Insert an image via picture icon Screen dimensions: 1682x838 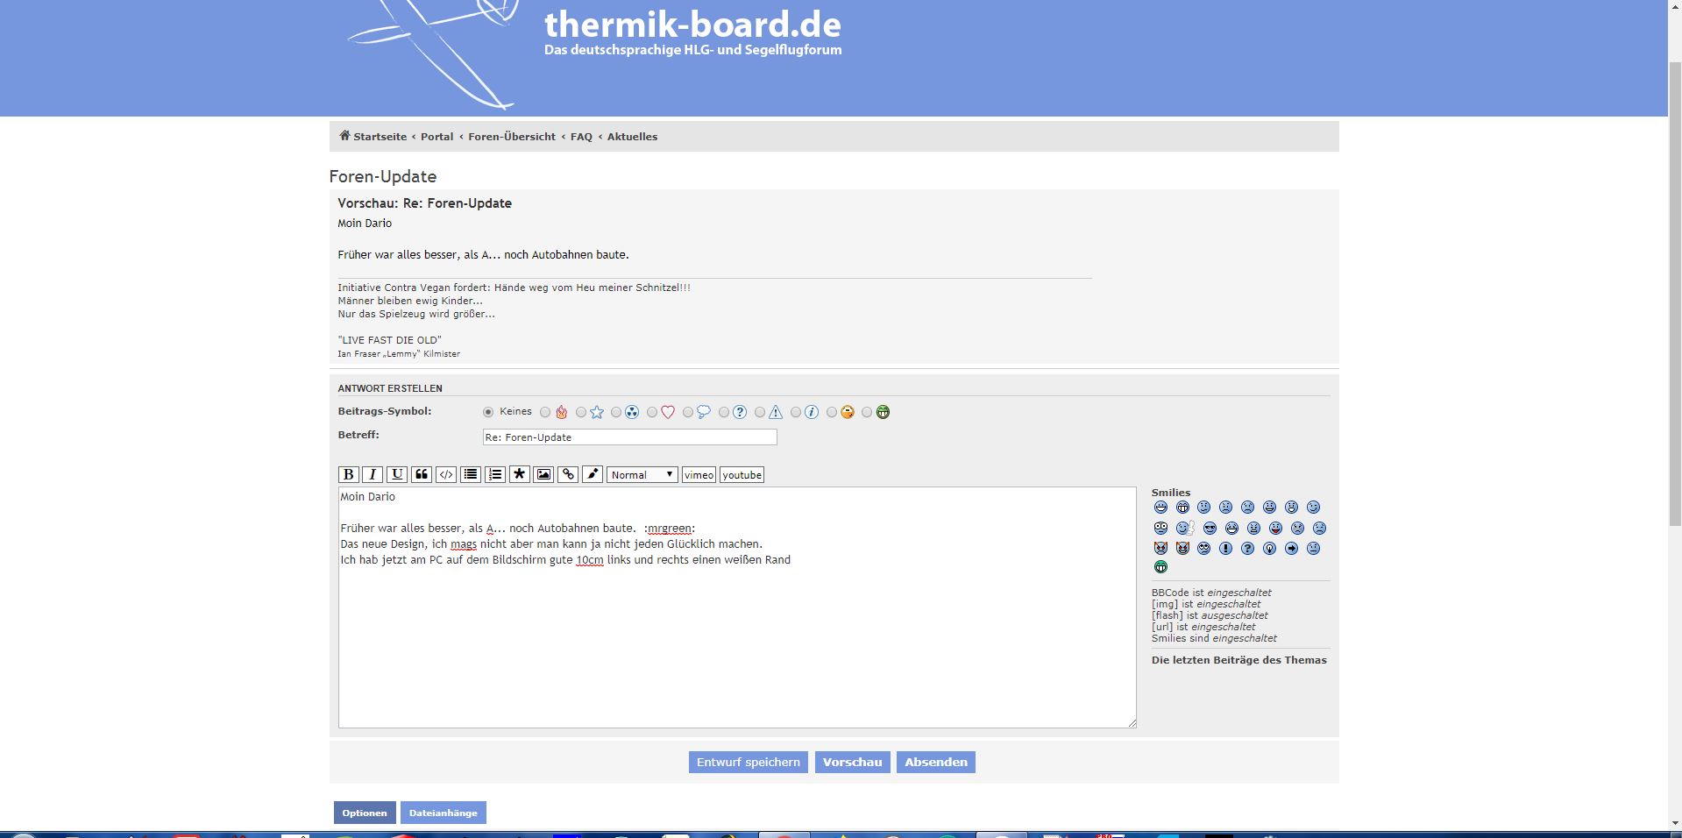(x=543, y=474)
